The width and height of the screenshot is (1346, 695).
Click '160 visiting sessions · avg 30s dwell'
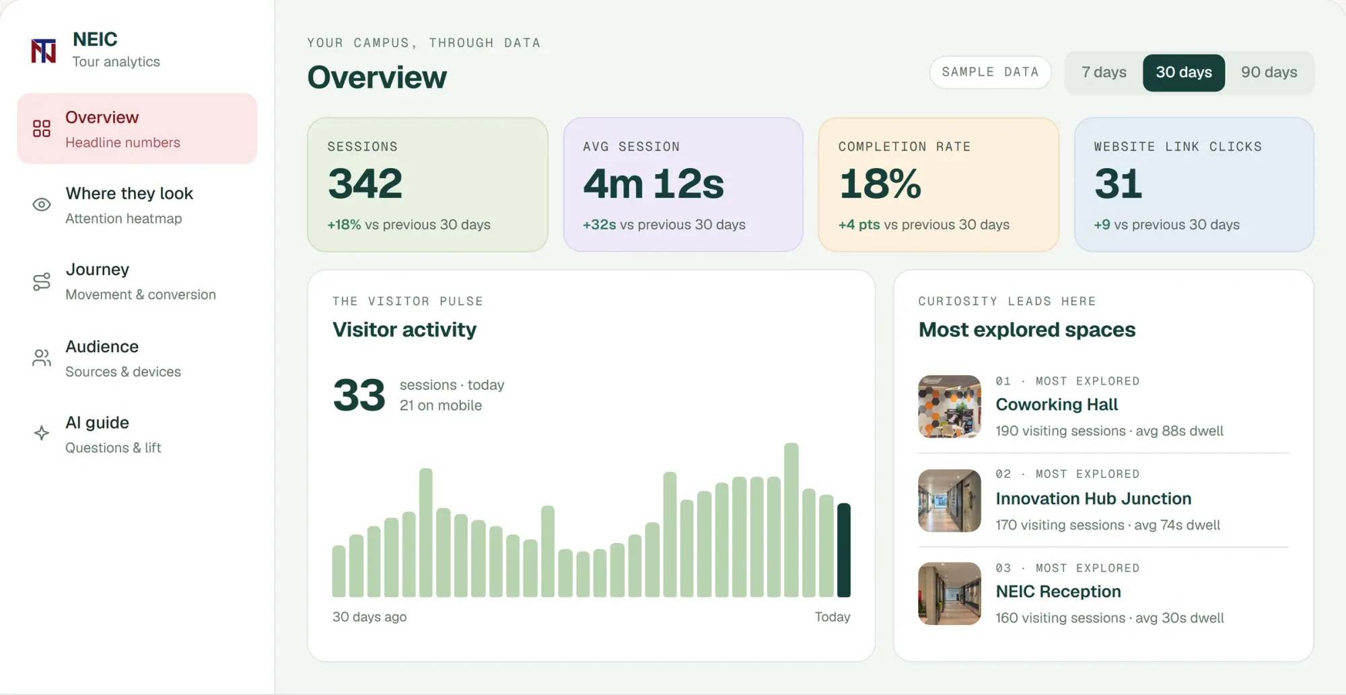(1110, 618)
